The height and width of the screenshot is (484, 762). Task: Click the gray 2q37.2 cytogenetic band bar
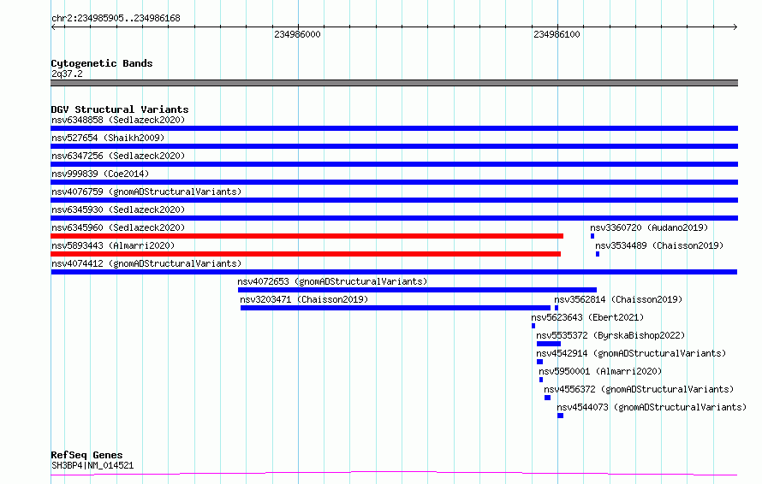(x=394, y=83)
